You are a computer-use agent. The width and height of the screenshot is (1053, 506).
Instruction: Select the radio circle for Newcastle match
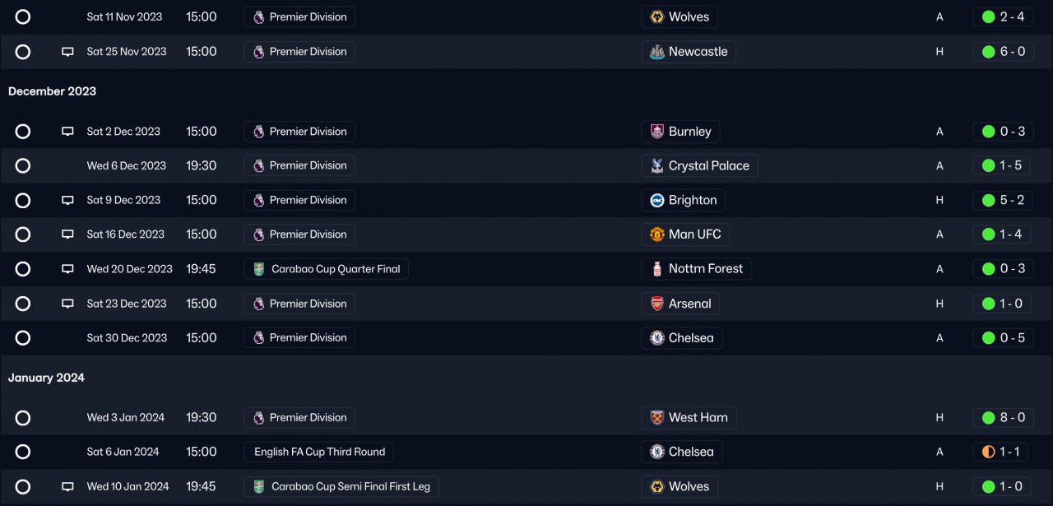tap(23, 52)
